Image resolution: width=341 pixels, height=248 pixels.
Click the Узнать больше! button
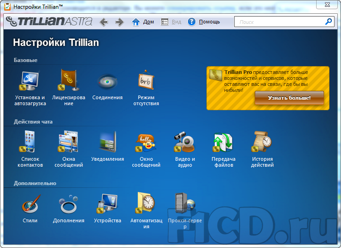(x=289, y=98)
